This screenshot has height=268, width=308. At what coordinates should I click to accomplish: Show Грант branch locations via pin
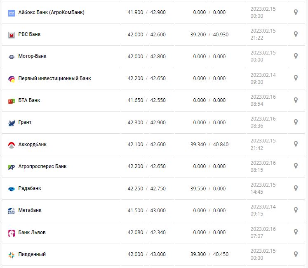(x=296, y=122)
